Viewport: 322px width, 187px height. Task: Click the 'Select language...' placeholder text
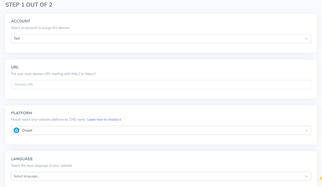click(x=26, y=176)
